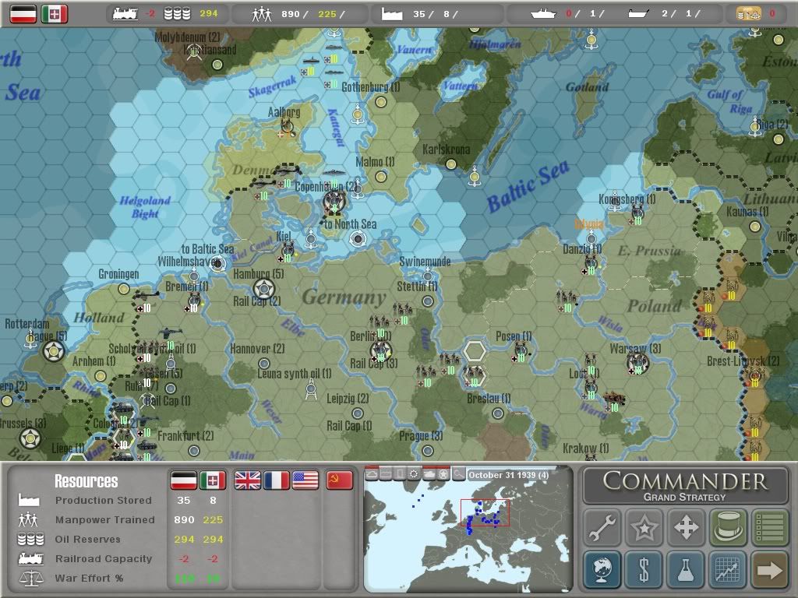The height and width of the screenshot is (598, 798).
Task: Click the transport vessel icon in top bar
Action: coord(638,14)
